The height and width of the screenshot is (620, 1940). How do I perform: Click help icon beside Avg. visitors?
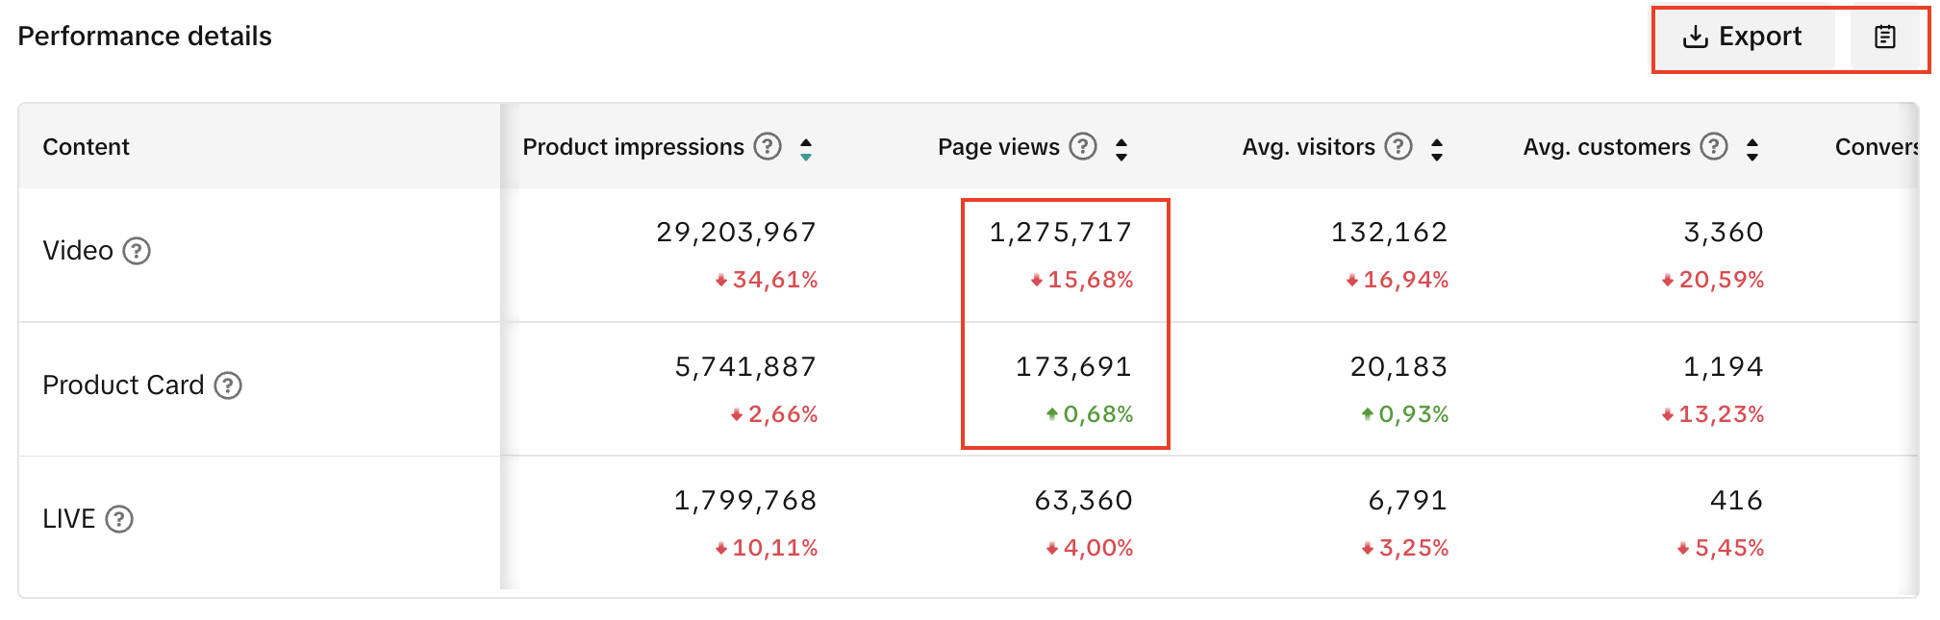(x=1398, y=147)
